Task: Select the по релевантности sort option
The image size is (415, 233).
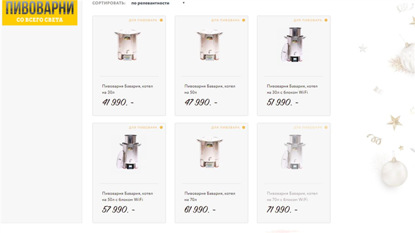Action: click(150, 3)
